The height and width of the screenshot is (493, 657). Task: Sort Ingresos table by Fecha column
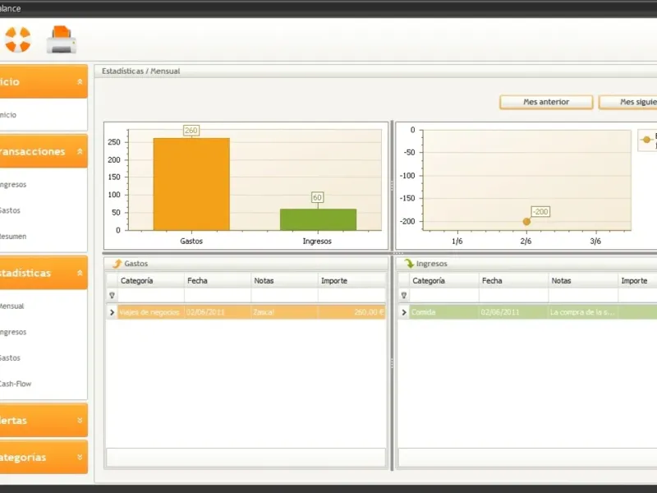pos(513,280)
